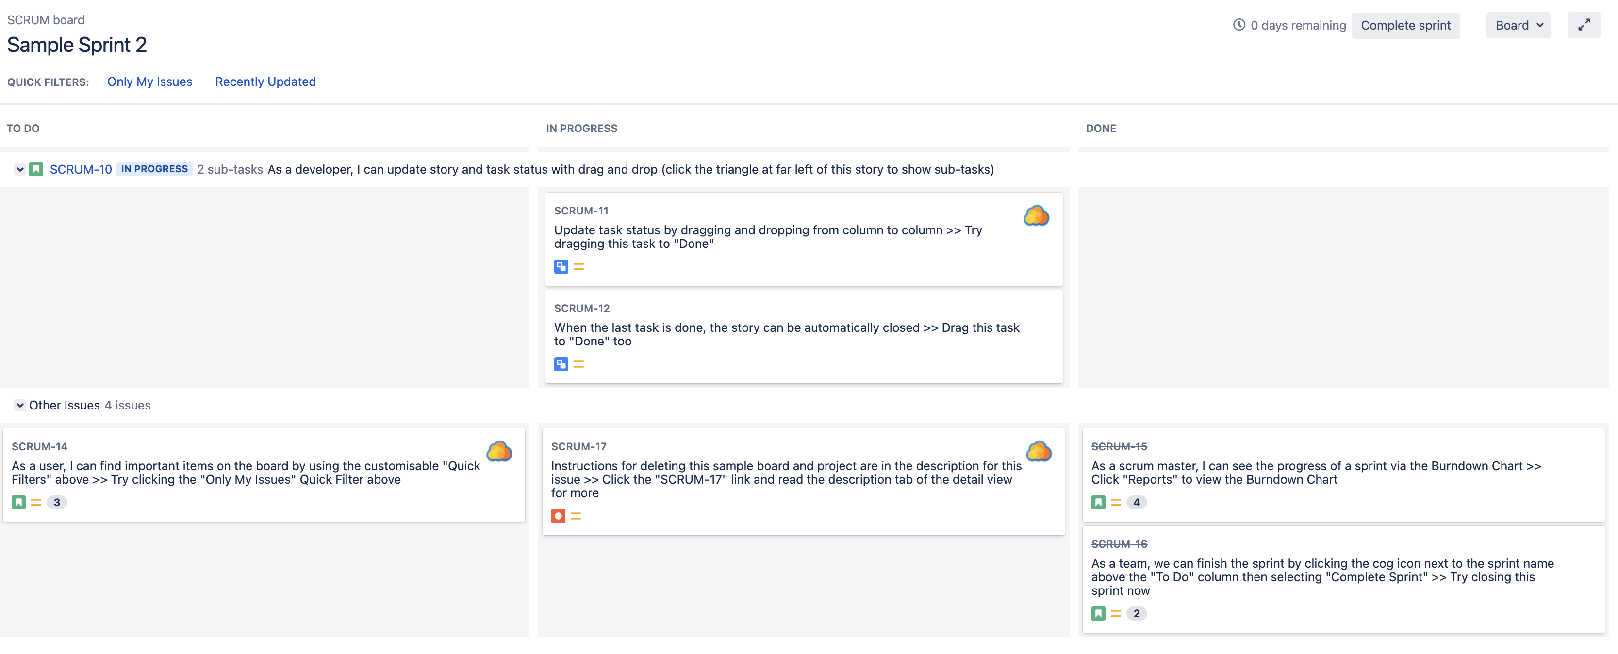Collapse the Other Issues swimlane
Image resolution: width=1618 pixels, height=654 pixels.
[x=19, y=406]
